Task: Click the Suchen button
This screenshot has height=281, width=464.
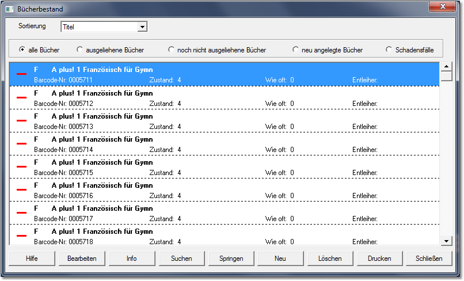Action: point(181,259)
